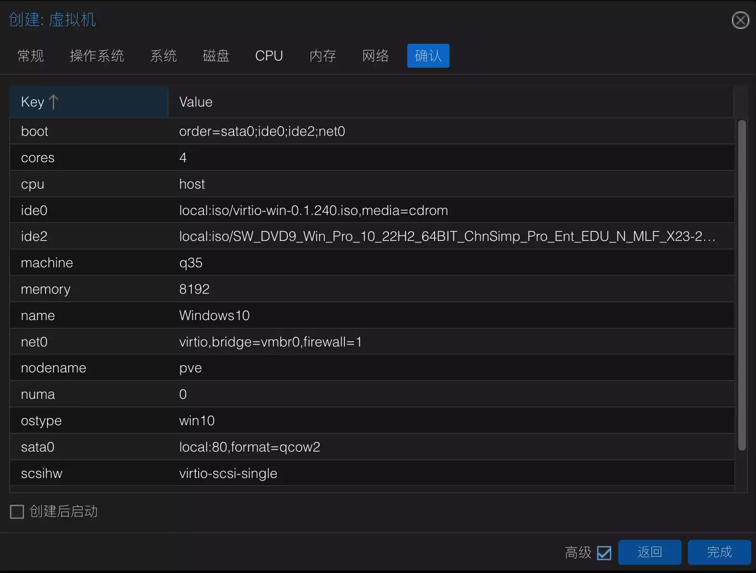756x573 pixels.
Task: Click the Value column header
Action: click(x=196, y=102)
